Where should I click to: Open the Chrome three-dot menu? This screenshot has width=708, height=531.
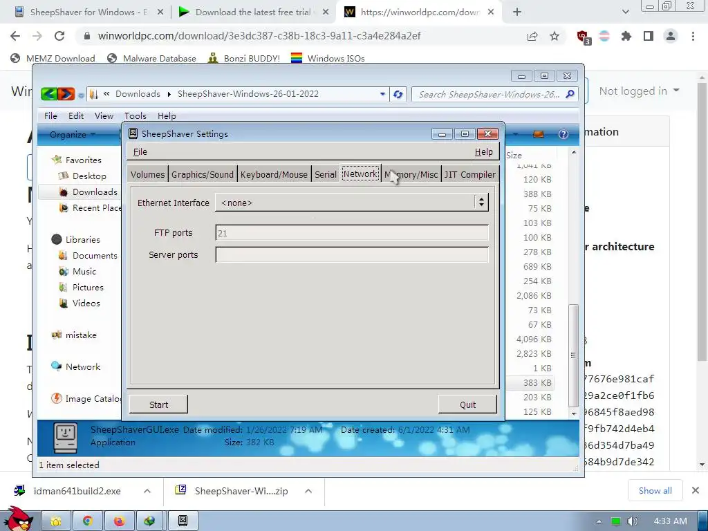pyautogui.click(x=693, y=36)
